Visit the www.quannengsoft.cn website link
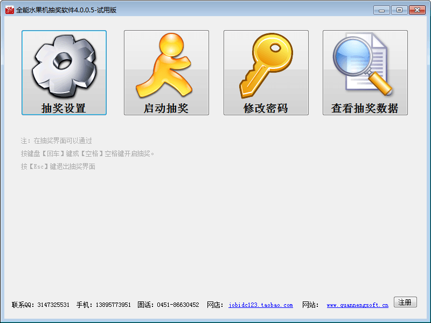This screenshot has width=431, height=323. pos(357,305)
